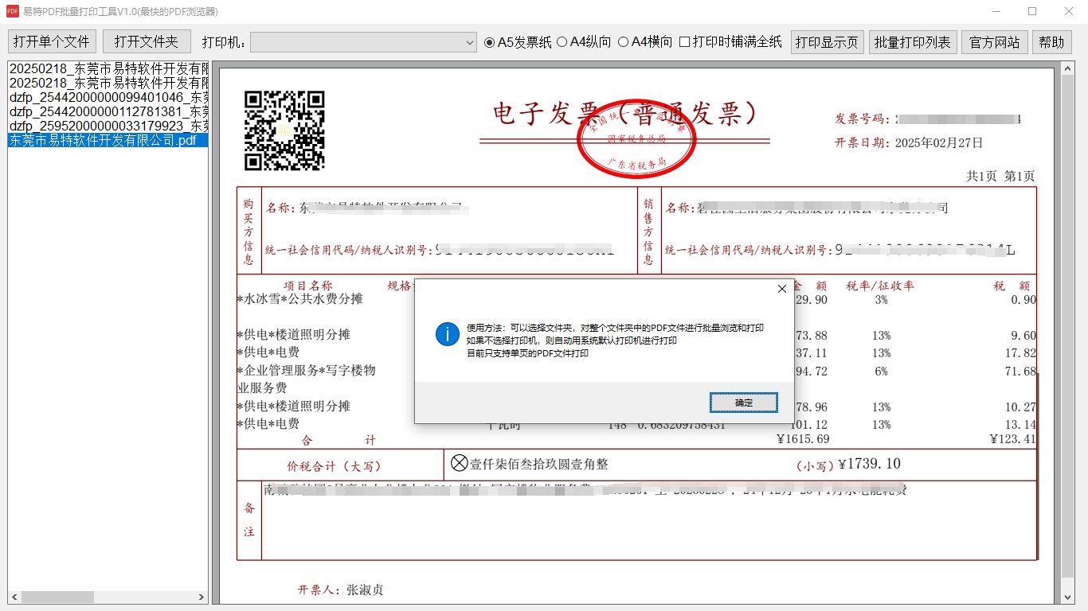This screenshot has width=1088, height=611.
Task: Click file list scrollbar left arrow
Action: tap(14, 597)
